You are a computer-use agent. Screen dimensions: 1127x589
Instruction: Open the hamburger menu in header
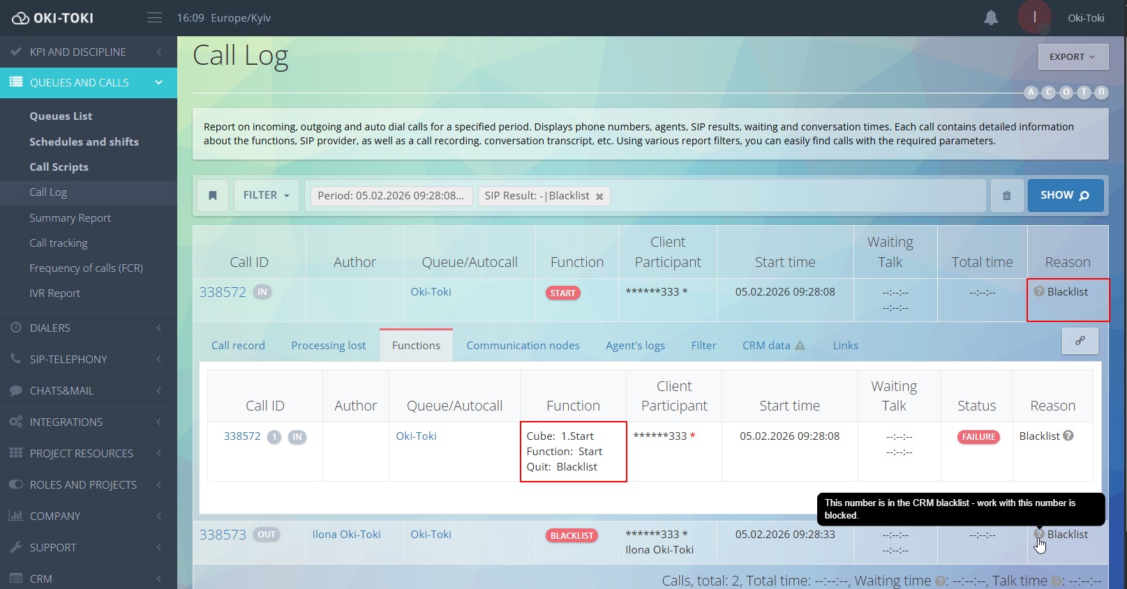click(155, 17)
